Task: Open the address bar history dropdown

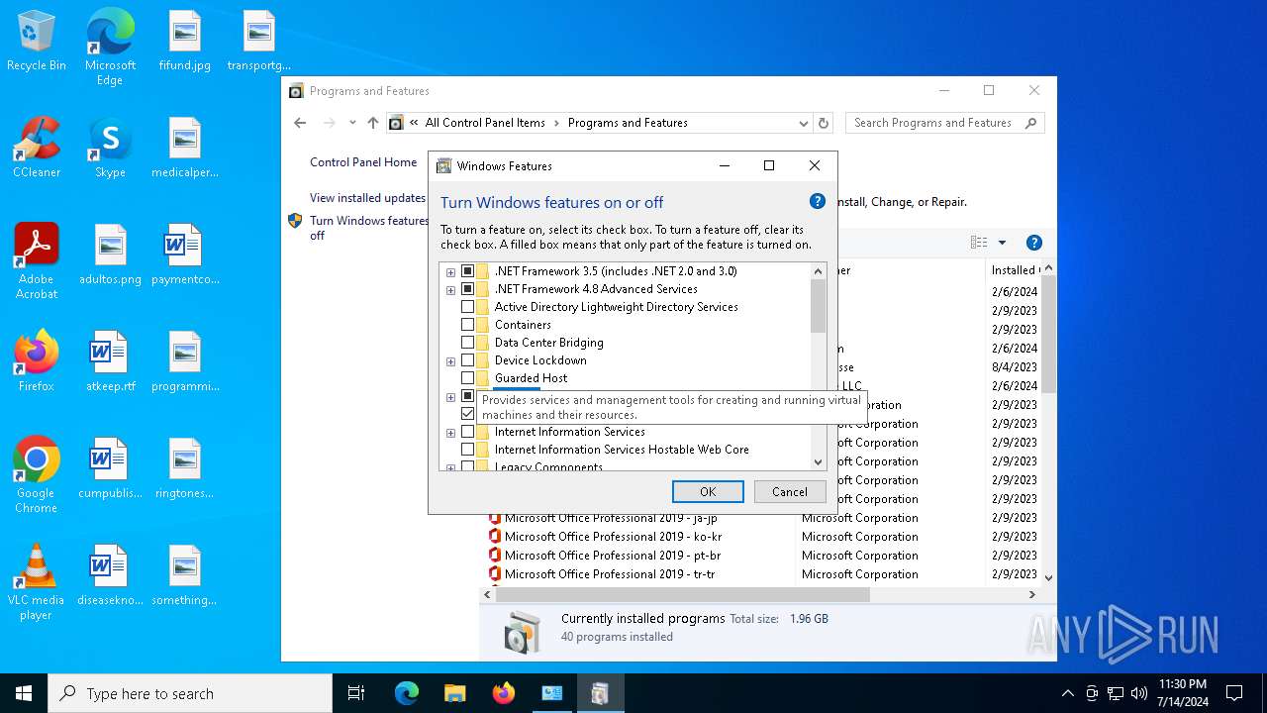Action: (803, 123)
